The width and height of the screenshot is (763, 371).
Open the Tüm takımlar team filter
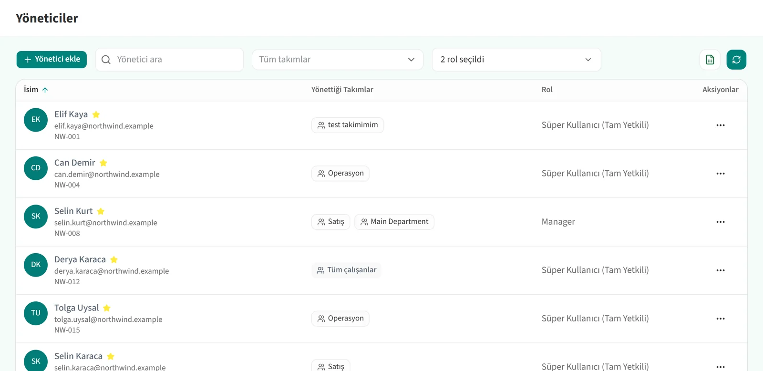[x=338, y=60]
